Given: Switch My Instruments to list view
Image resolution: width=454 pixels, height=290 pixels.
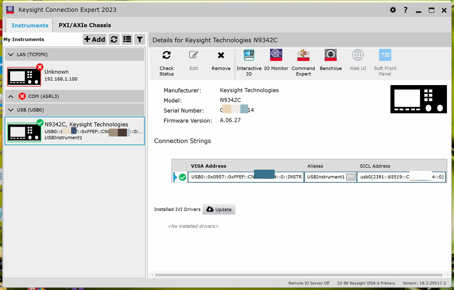Looking at the screenshot, I should [127, 39].
